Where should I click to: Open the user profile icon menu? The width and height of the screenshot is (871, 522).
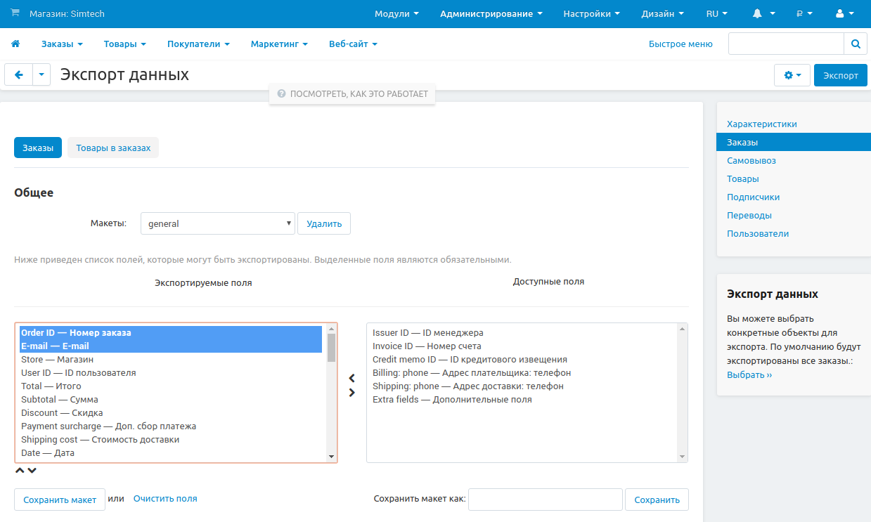click(x=844, y=13)
